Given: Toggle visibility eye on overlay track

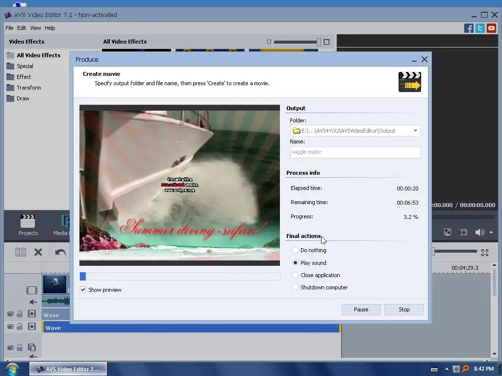Looking at the screenshot, I should tap(10, 348).
